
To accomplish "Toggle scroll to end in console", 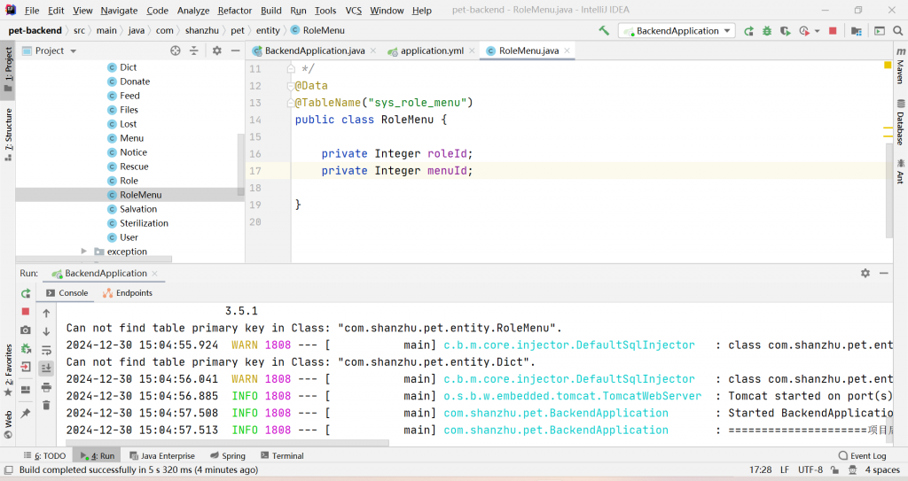I will click(46, 369).
